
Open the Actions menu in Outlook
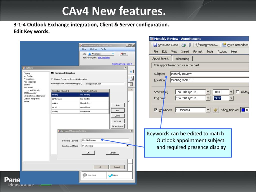(x=222, y=51)
